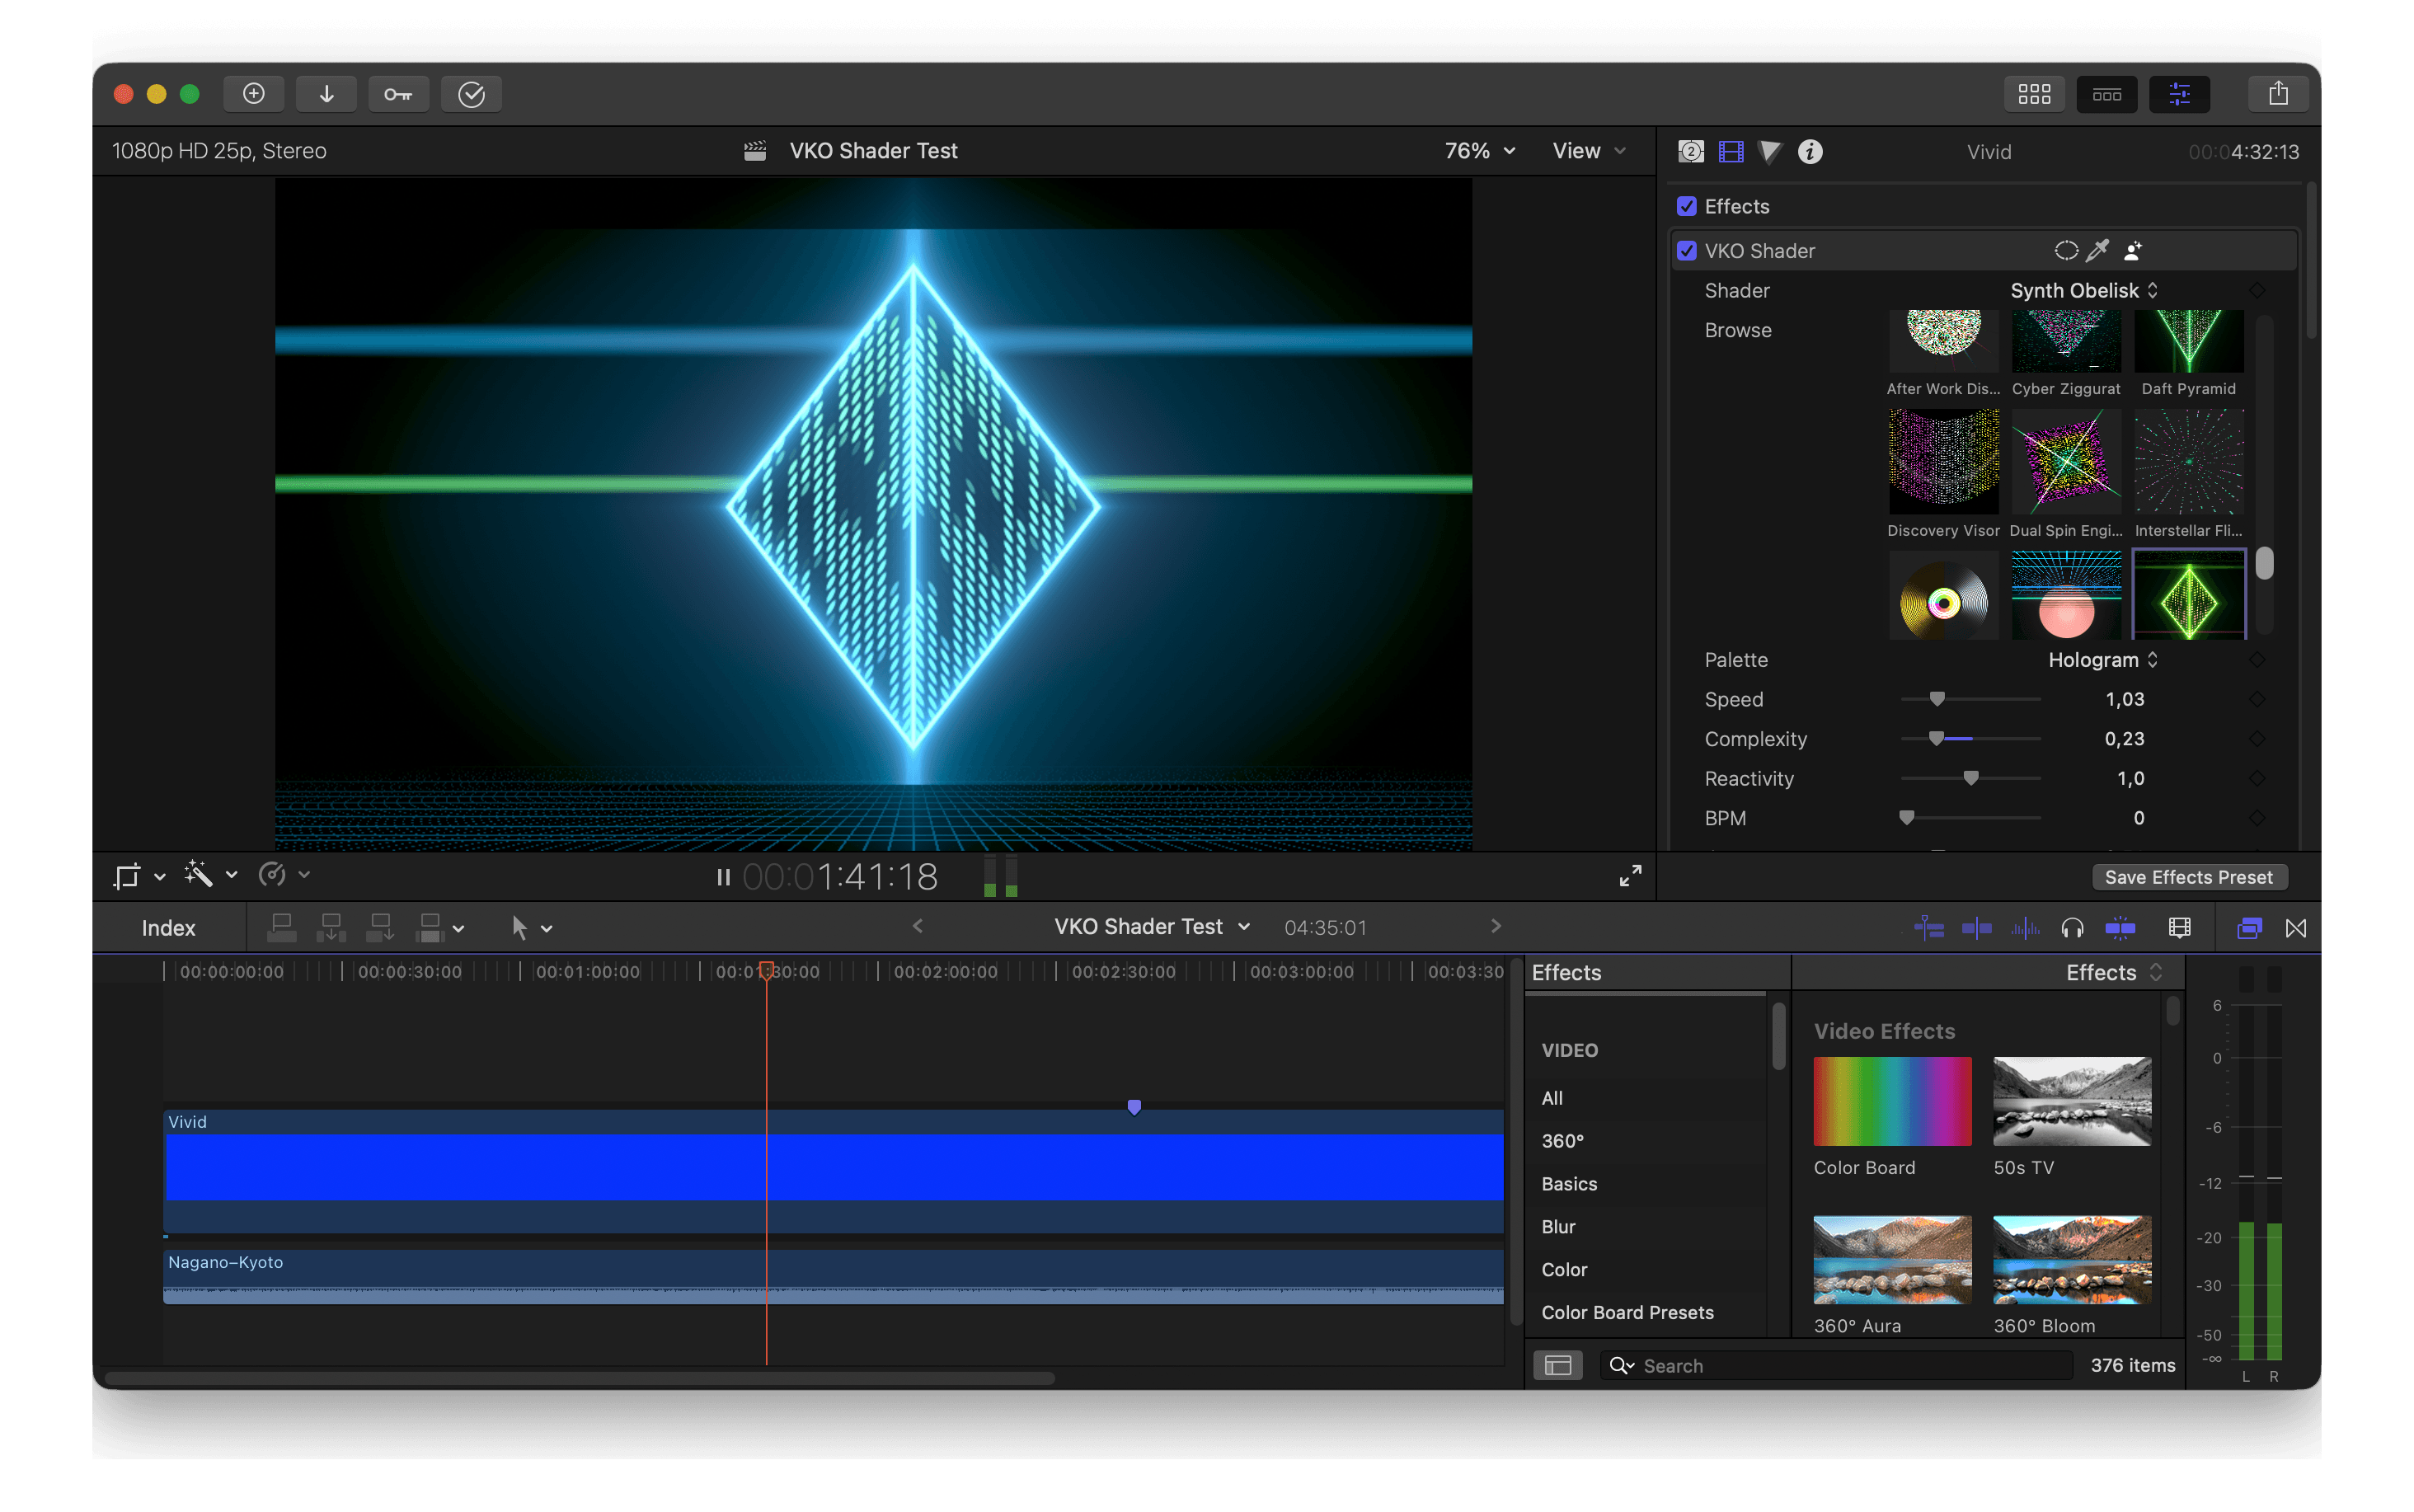Click the eyedropper color mask icon
The image size is (2414, 1512).
[x=2097, y=250]
